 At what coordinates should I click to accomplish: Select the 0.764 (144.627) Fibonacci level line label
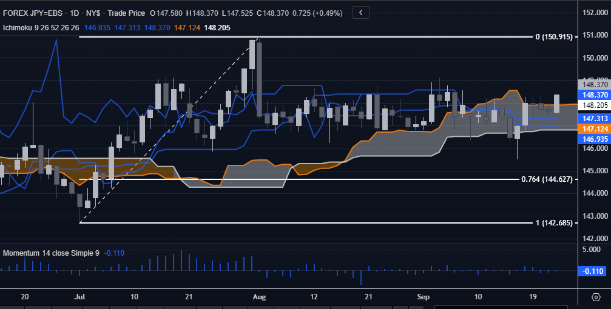[547, 179]
